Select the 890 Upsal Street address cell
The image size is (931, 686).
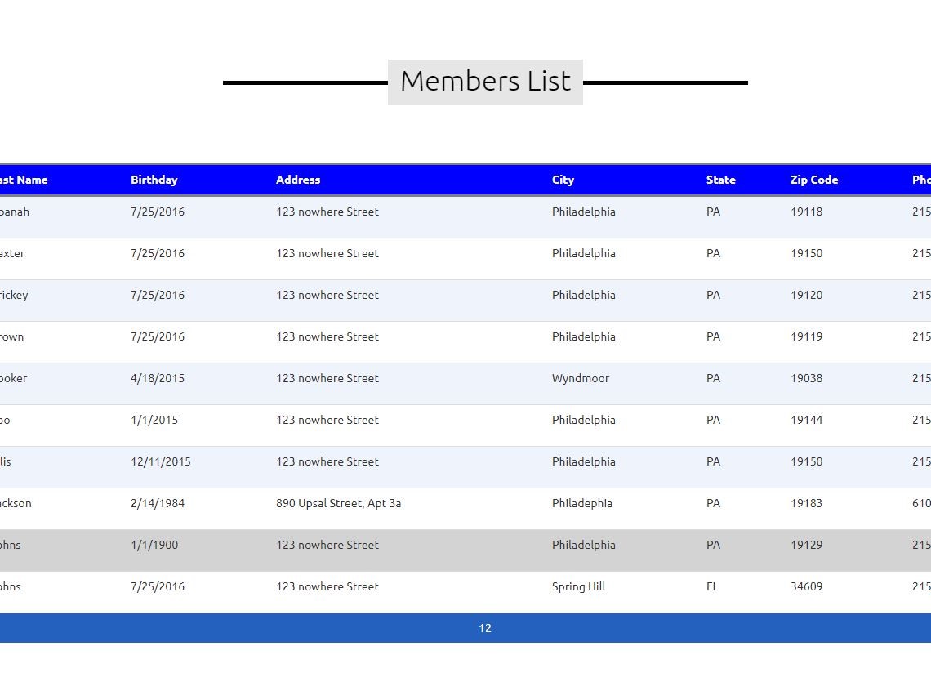[x=338, y=503]
